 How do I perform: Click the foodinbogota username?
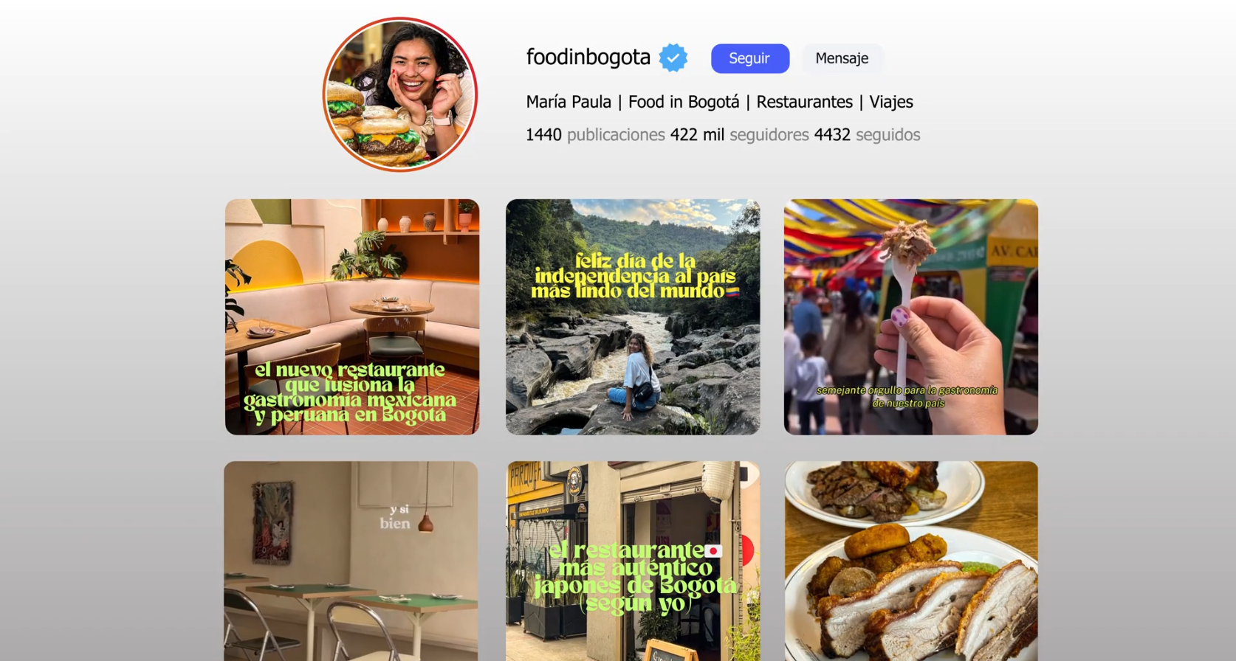(x=588, y=58)
